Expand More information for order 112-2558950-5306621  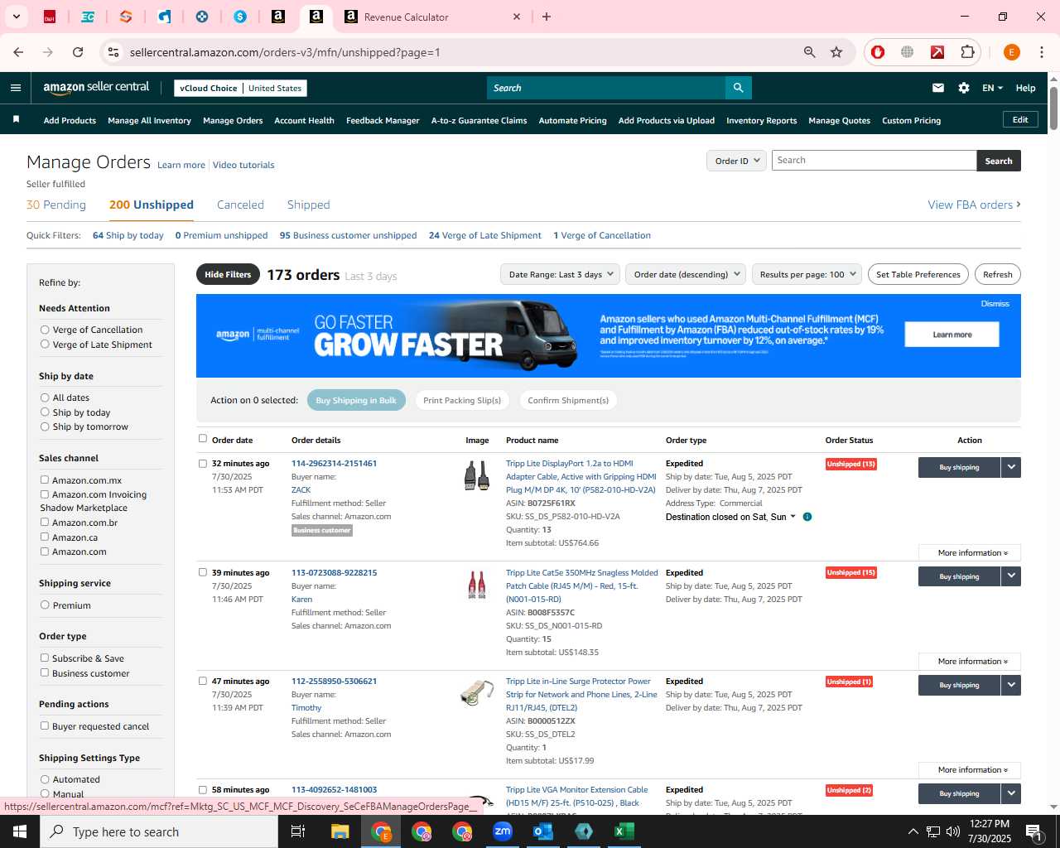click(970, 770)
